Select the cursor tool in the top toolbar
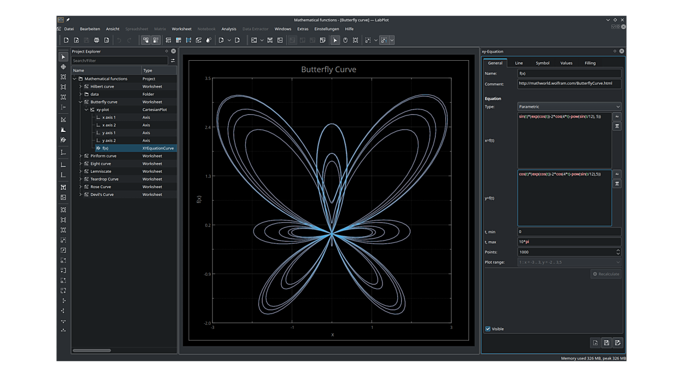Screen dimensions: 683x384 coord(335,40)
